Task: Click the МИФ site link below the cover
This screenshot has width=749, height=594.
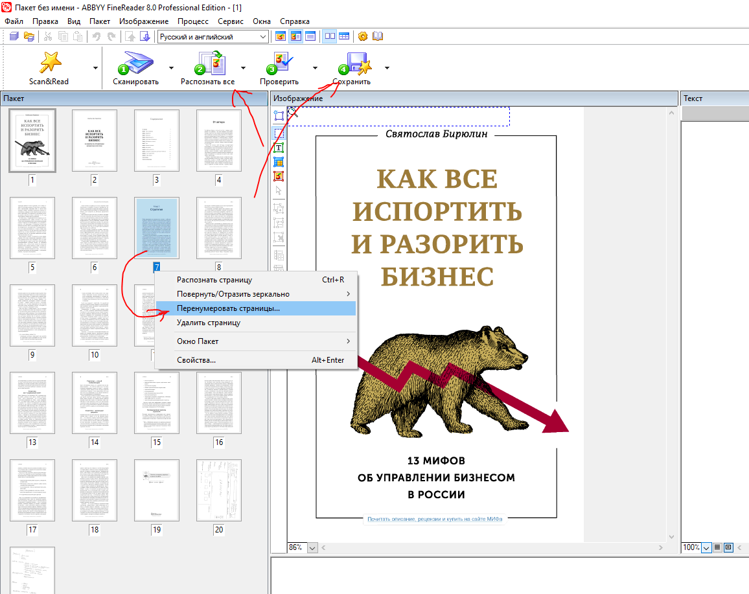Action: tap(435, 519)
